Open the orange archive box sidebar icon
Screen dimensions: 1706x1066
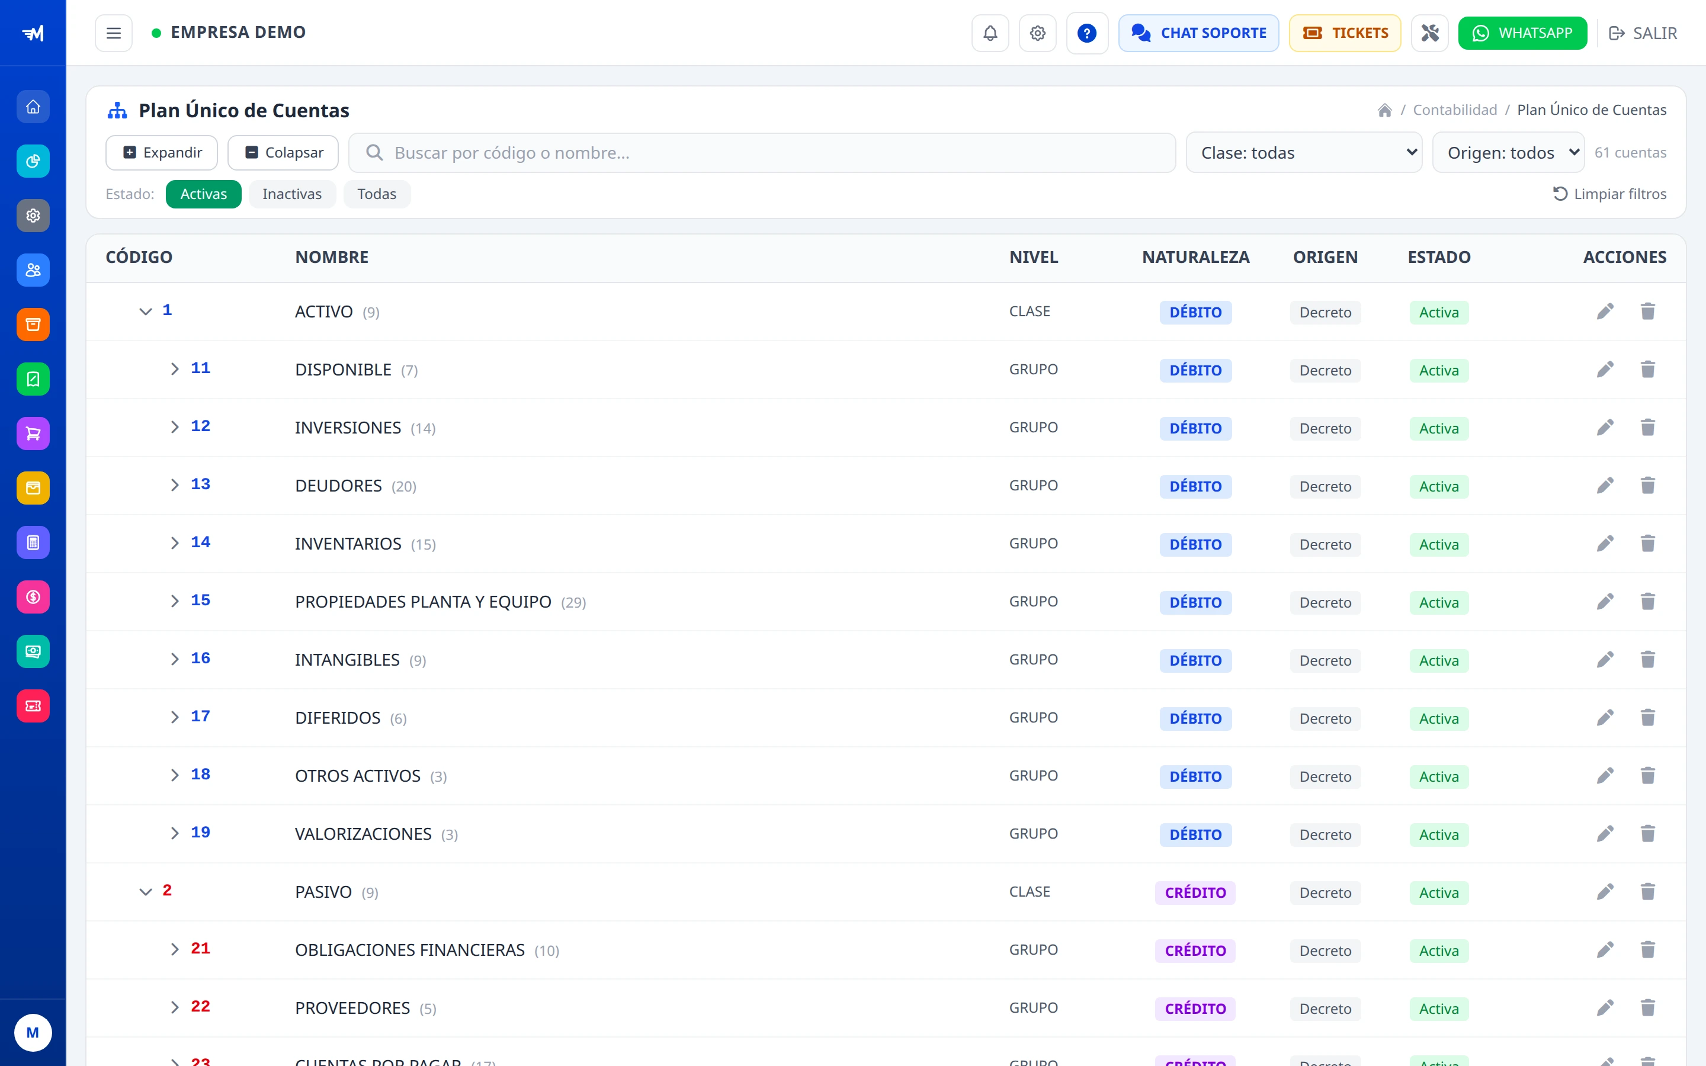[x=33, y=325]
